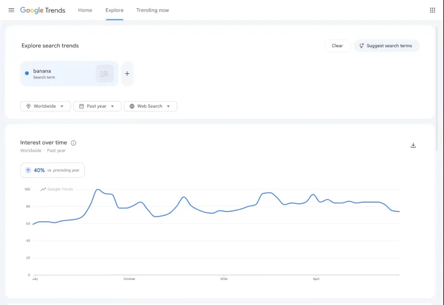Click the location pin icon in the Worldwide filter
Viewport: 444px width, 305px height.
[28, 106]
